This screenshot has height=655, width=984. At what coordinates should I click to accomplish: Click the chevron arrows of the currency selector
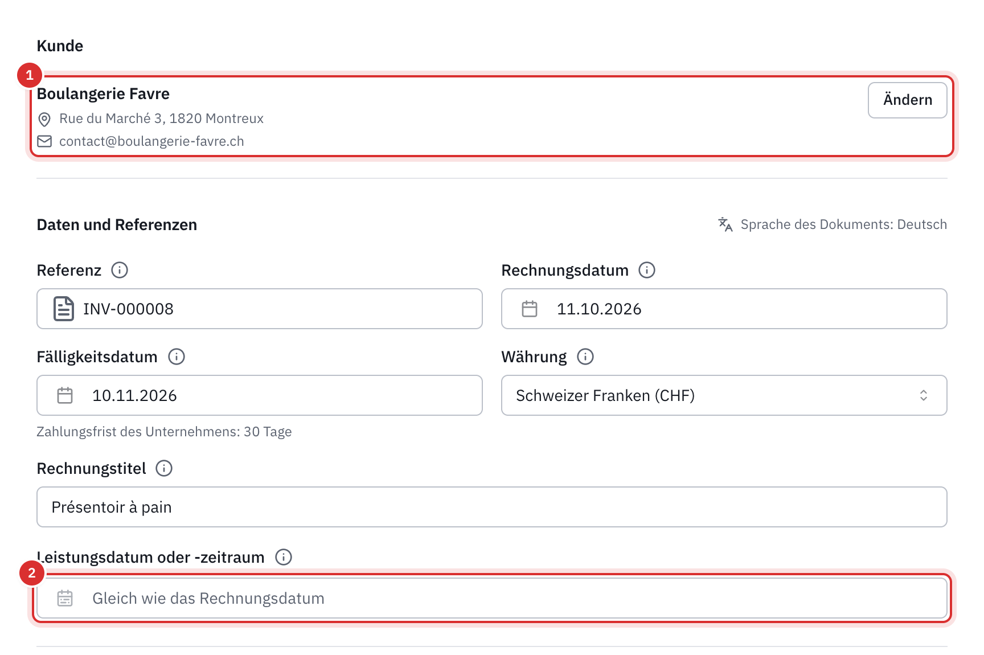click(924, 395)
